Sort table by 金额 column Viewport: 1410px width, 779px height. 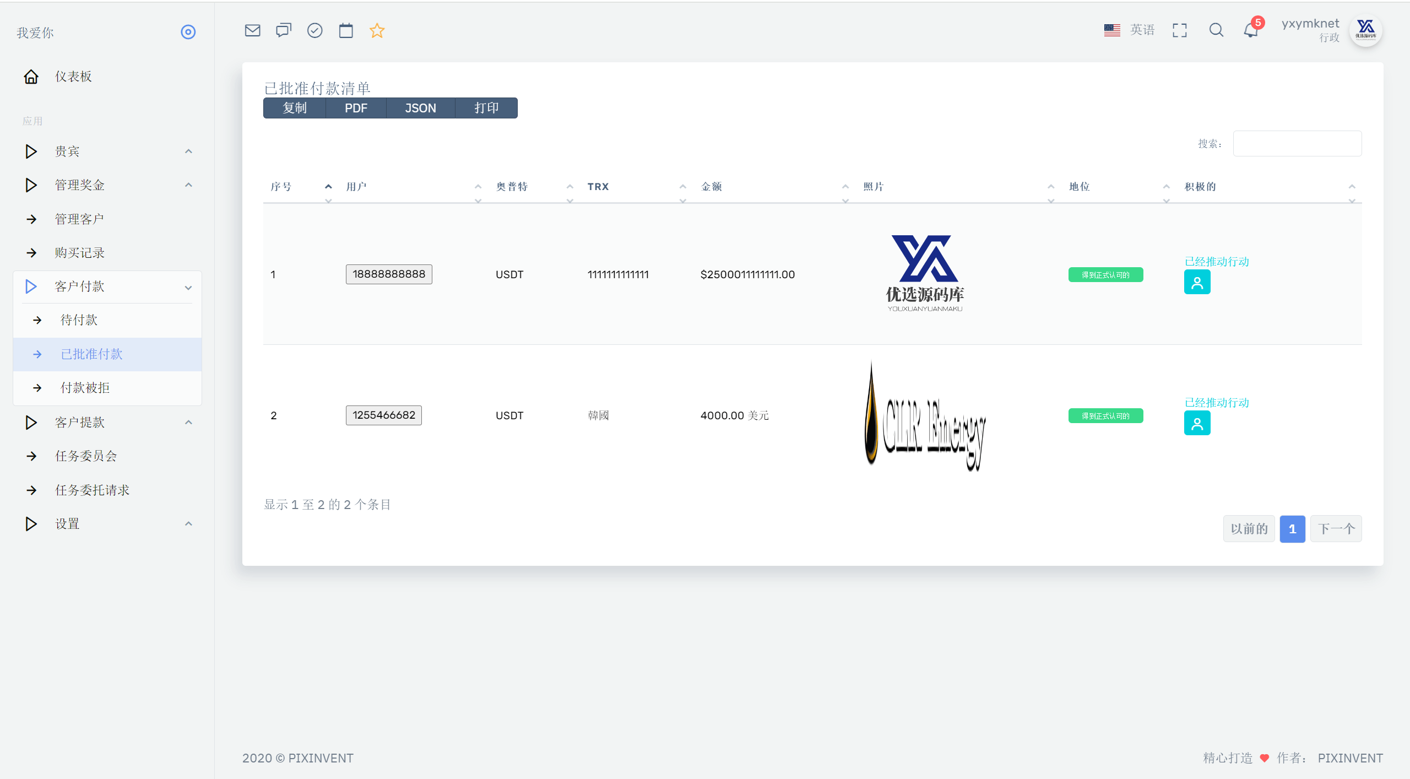pos(774,187)
